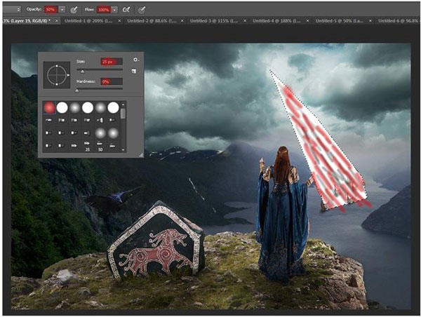Select first bristle tip brush in second row
This screenshot has width=421, height=317.
[x=49, y=120]
